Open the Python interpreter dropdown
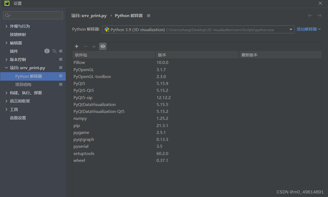The height and width of the screenshot is (197, 328). click(291, 29)
